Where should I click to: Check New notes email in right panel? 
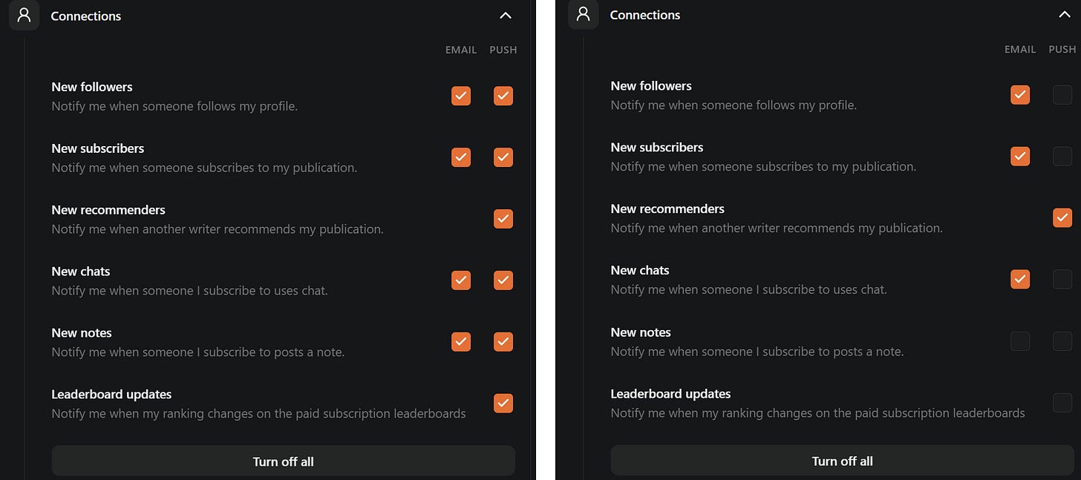(1020, 341)
